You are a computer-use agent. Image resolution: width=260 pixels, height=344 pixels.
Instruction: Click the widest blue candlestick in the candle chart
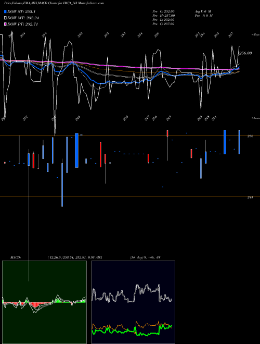pyautogui.click(x=76, y=150)
